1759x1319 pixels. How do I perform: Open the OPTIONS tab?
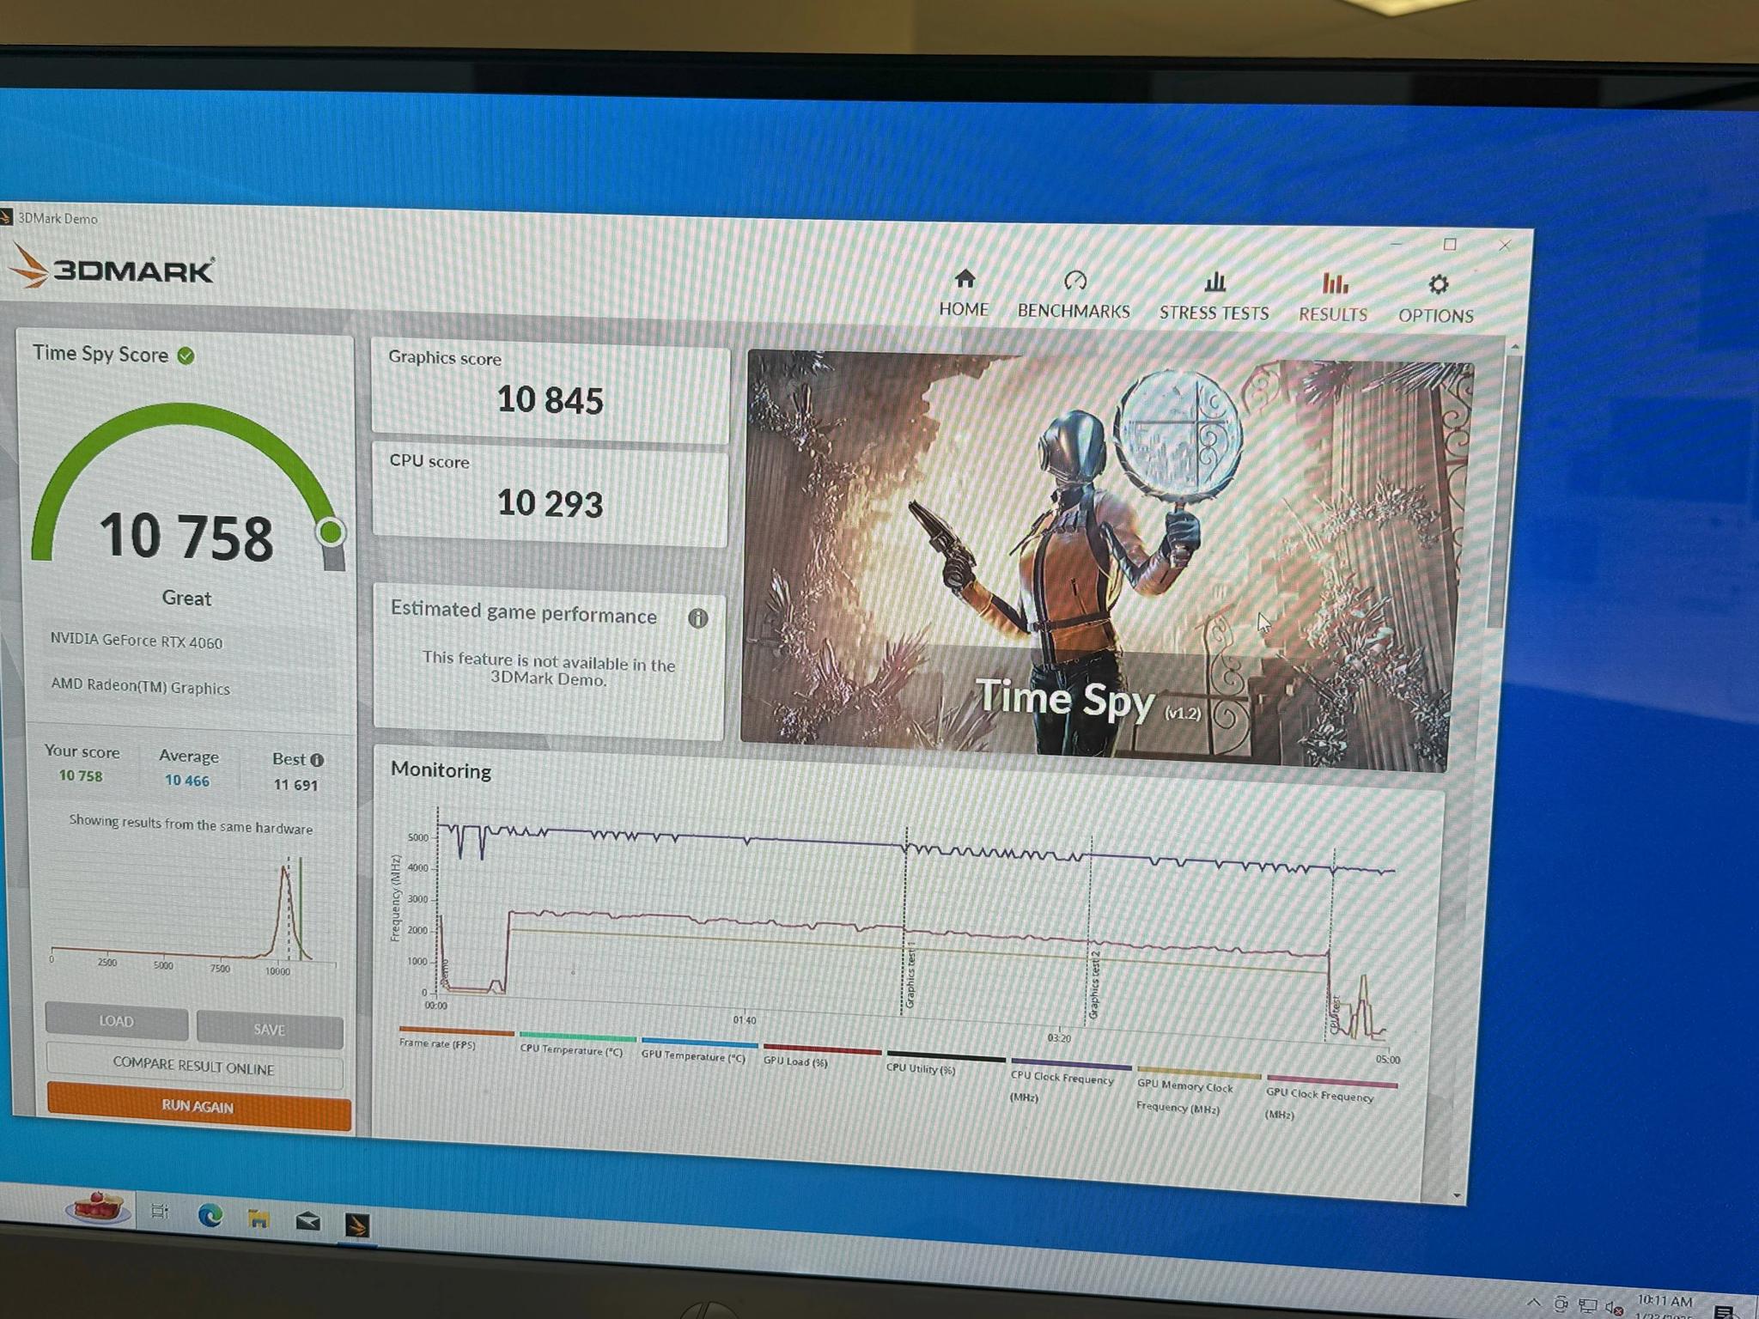[x=1436, y=301]
